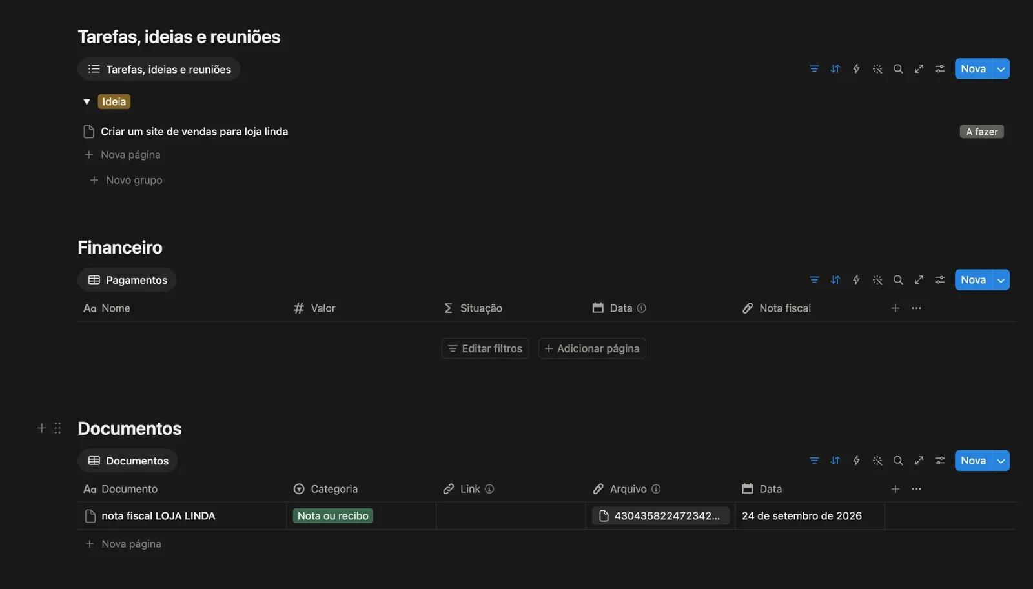1033x589 pixels.
Task: Select the Documentos view tab
Action: click(x=128, y=461)
